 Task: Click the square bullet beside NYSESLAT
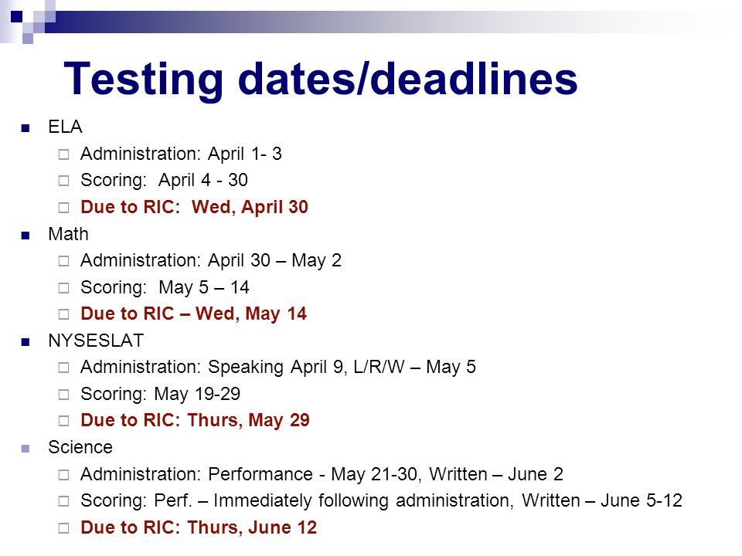tap(26, 341)
